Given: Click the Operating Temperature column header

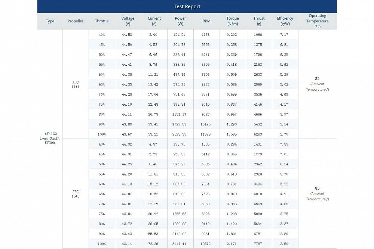Looking at the screenshot, I should click(318, 21).
